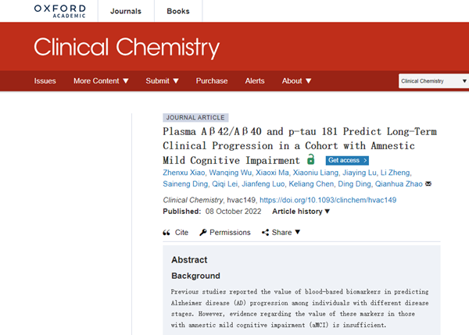Open author Zhenxu Xiao's link
The height and width of the screenshot is (335, 469).
coord(184,173)
